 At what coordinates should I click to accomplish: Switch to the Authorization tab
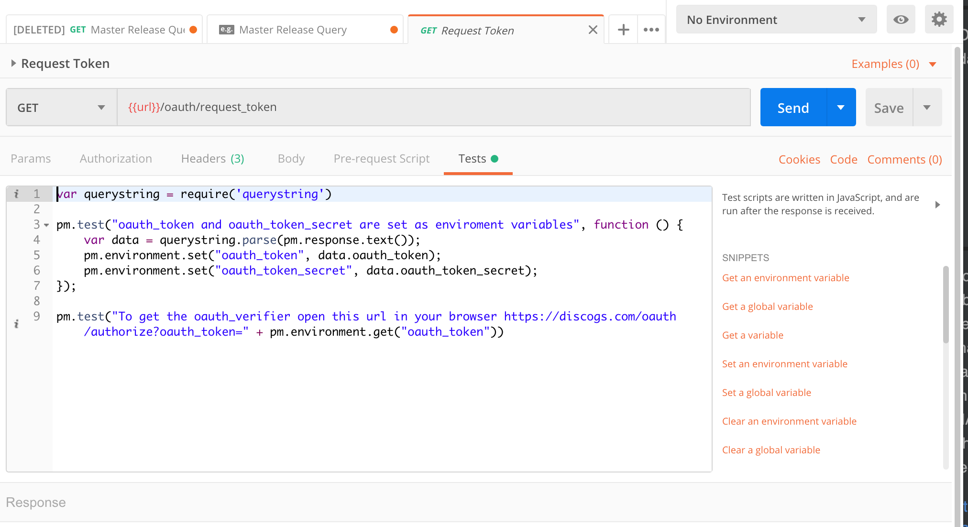115,158
